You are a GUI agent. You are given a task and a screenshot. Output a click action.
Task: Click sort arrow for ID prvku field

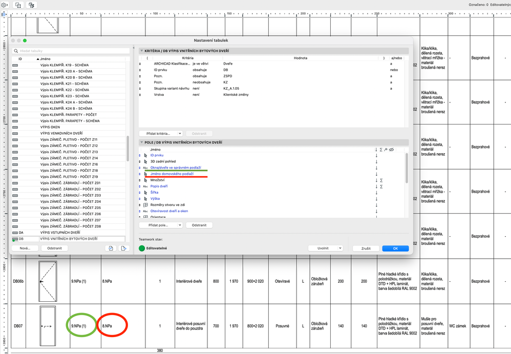[376, 156]
